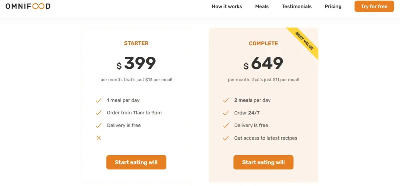400x186 pixels.
Task: Click the $399 Starter price
Action: [x=136, y=64]
